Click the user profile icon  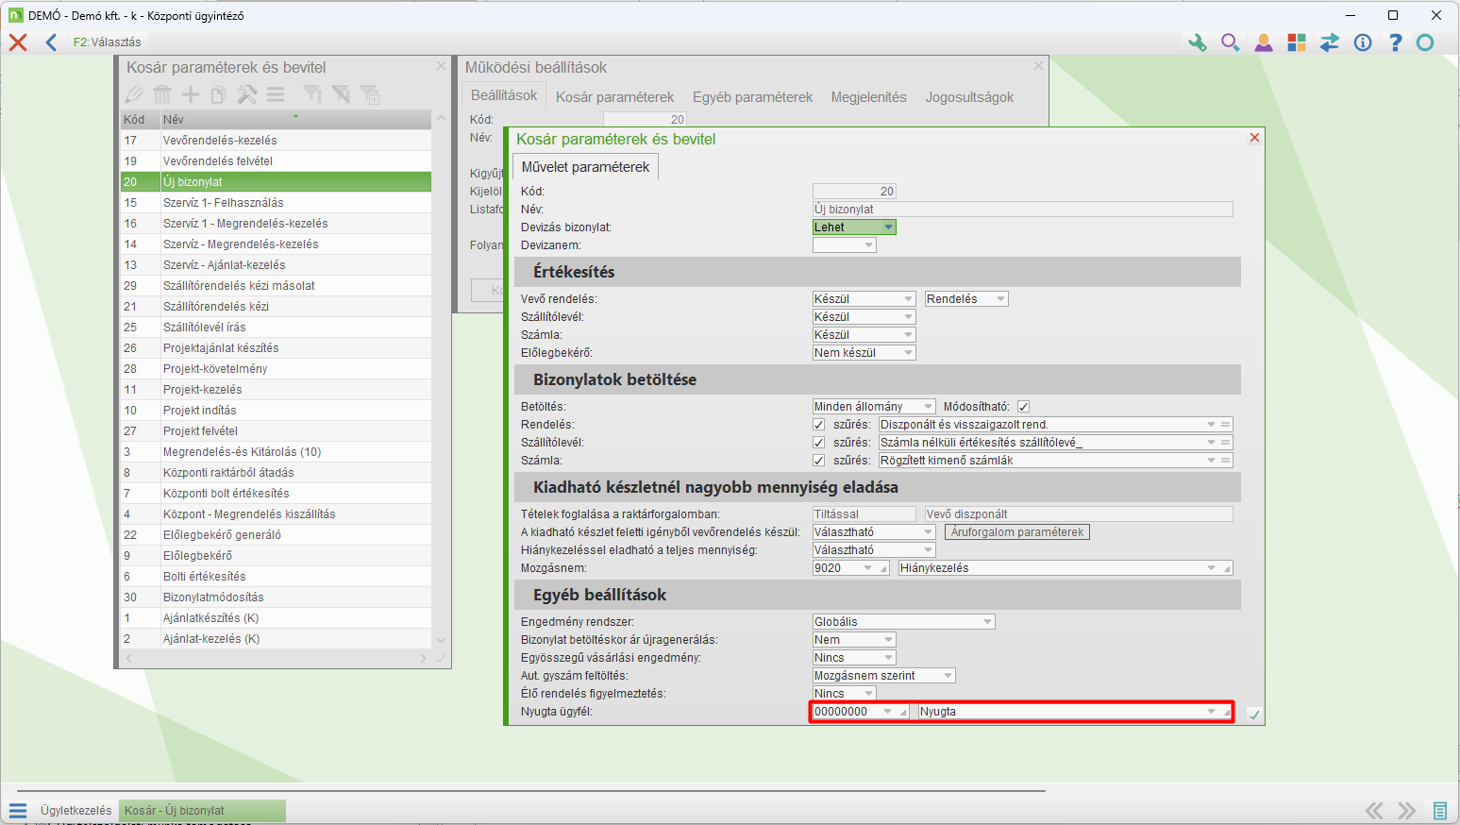click(x=1263, y=42)
